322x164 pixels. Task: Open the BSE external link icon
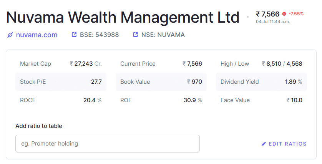(74, 35)
